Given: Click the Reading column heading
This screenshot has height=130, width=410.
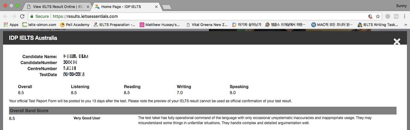Looking at the screenshot, I should (x=132, y=87).
